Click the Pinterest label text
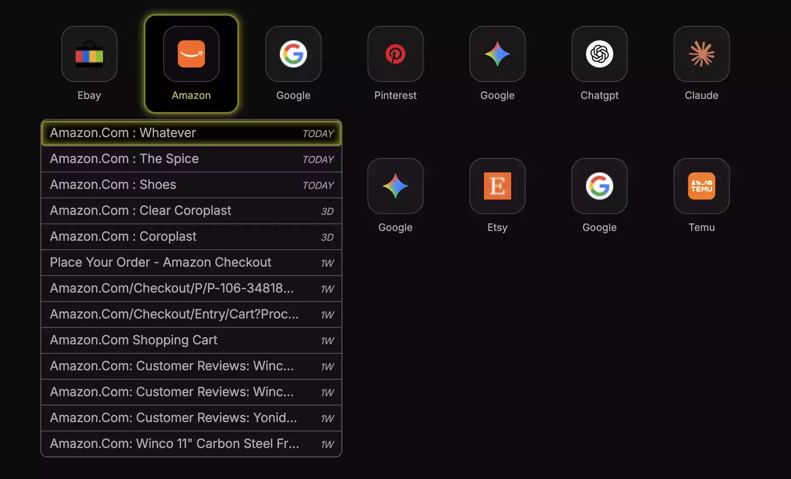Viewport: 791px width, 479px height. (395, 96)
